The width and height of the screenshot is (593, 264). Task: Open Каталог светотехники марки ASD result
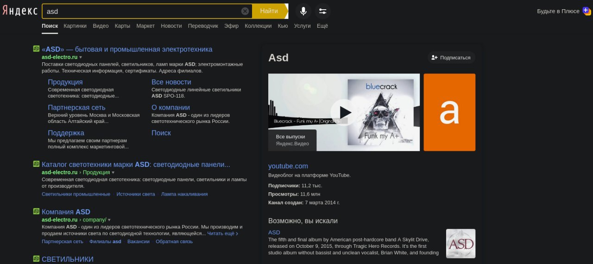[x=136, y=164]
